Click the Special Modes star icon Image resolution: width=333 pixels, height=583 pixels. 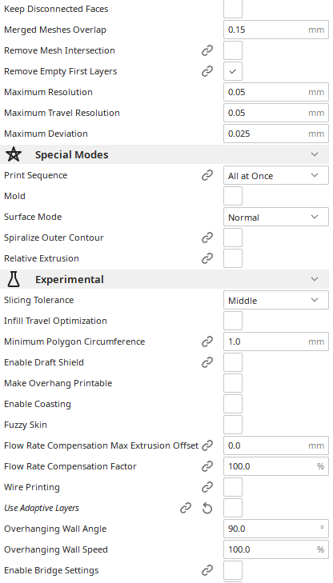coord(14,154)
